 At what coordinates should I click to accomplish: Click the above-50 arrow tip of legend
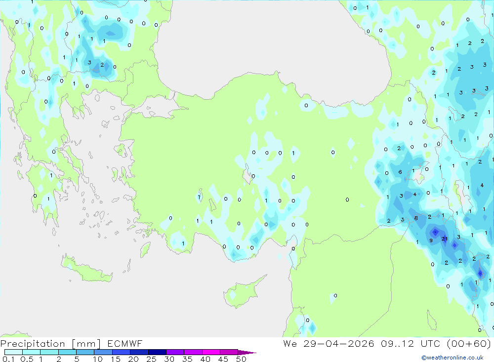pyautogui.click(x=247, y=353)
